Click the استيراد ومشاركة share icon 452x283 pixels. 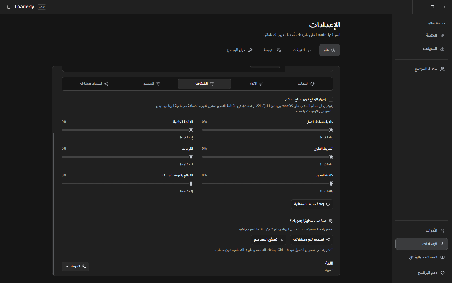click(106, 84)
